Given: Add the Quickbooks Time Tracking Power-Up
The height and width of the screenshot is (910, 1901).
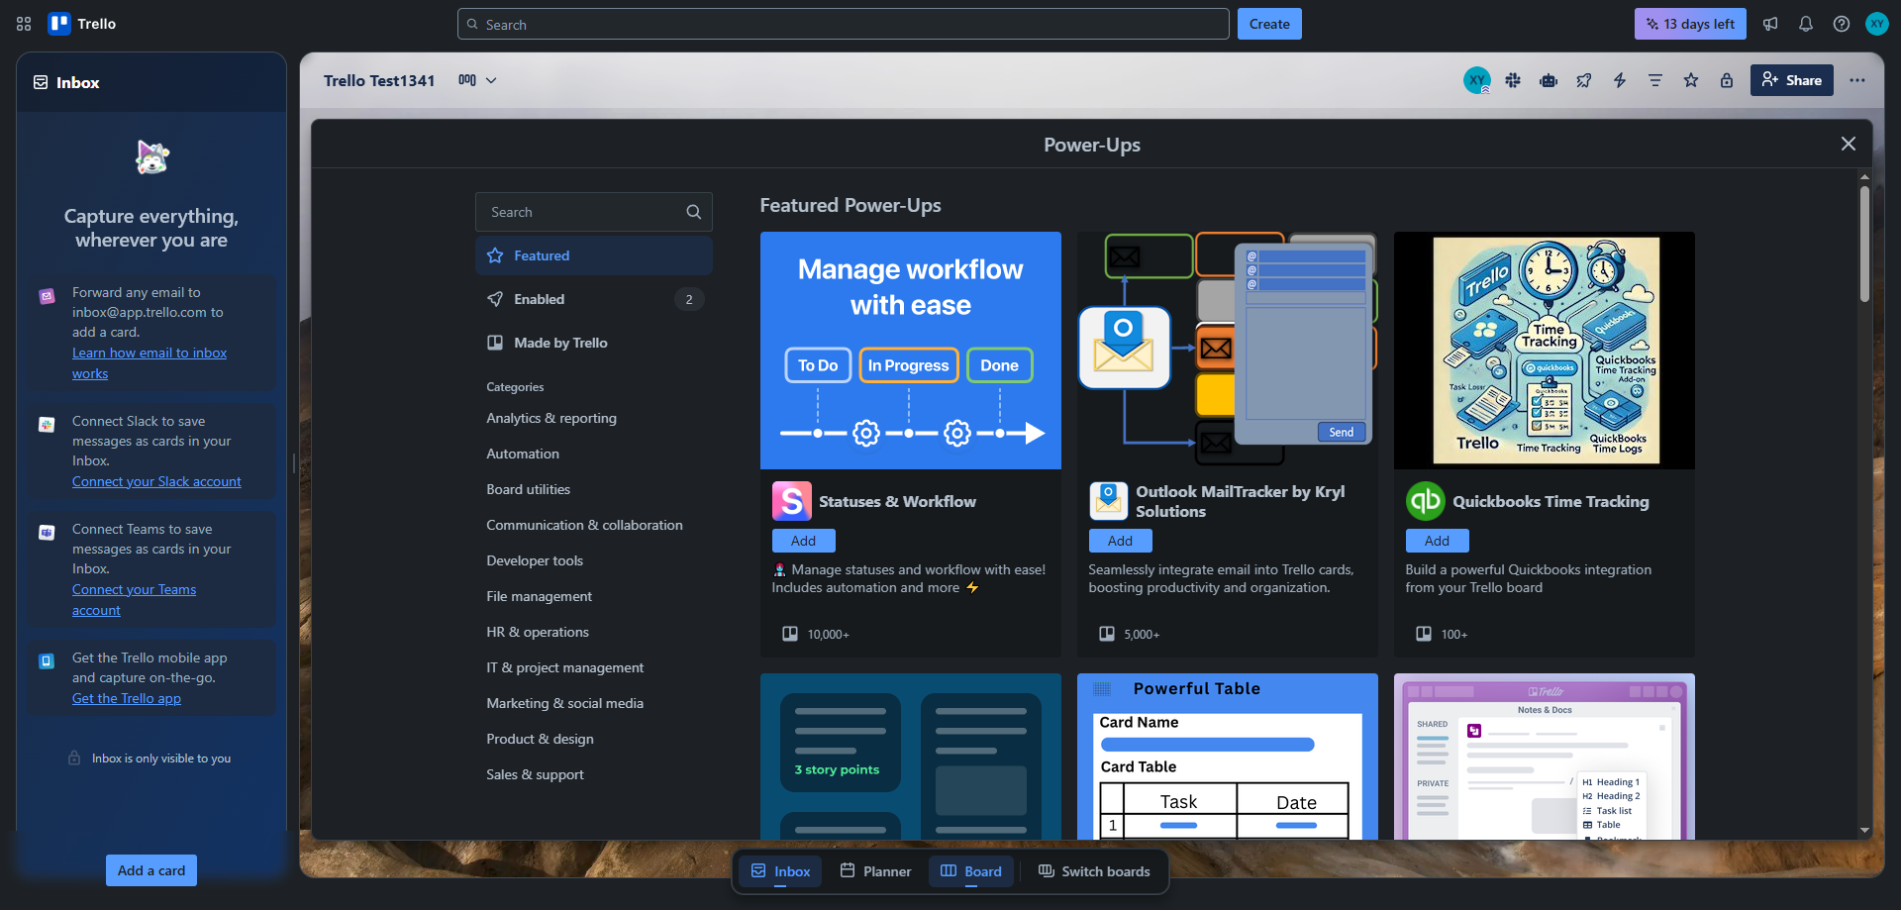Looking at the screenshot, I should [x=1438, y=541].
